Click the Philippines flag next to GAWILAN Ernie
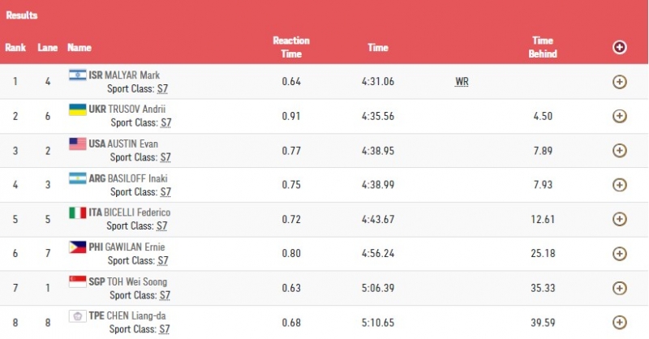Viewport: 649px width, 339px height. [78, 247]
